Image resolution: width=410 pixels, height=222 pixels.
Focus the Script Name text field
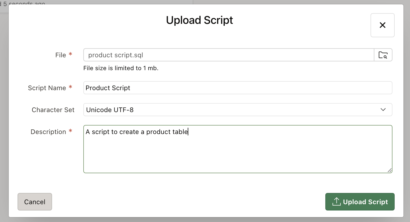point(237,88)
